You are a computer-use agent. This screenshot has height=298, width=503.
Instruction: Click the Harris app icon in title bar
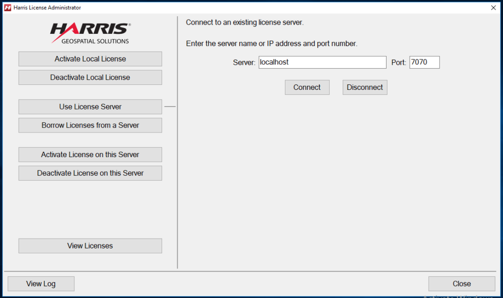point(8,7)
